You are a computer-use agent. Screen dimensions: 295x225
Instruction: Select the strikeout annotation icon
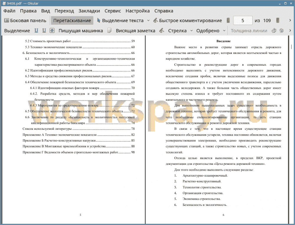pos(52,30)
